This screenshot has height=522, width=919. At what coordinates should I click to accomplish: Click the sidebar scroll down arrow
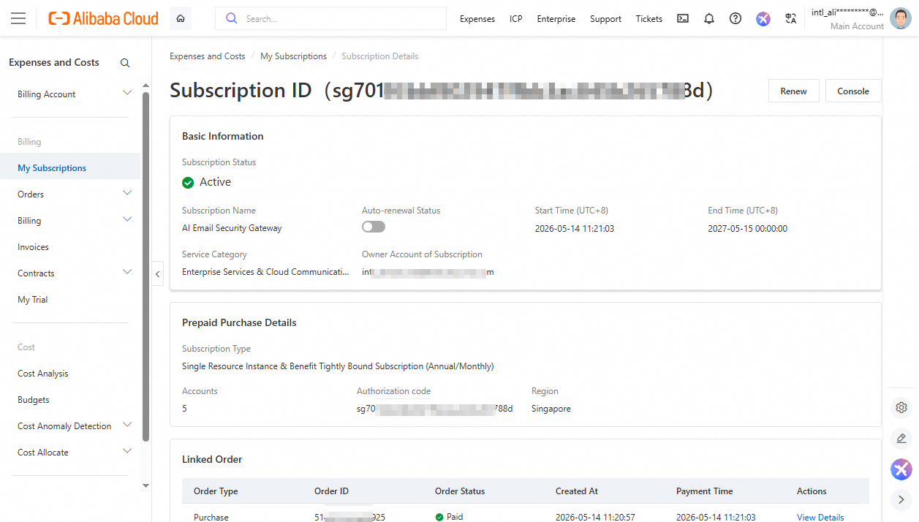[x=145, y=485]
